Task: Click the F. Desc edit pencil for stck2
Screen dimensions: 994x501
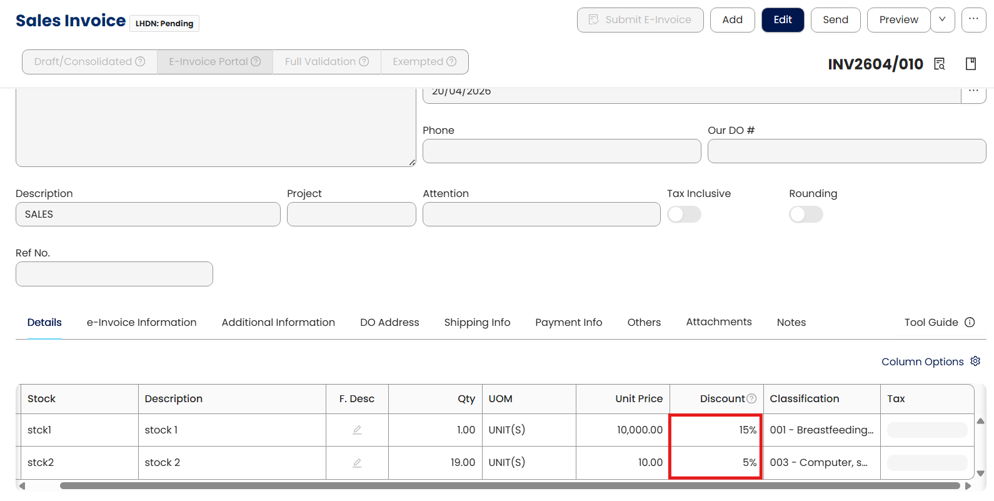Action: [x=357, y=463]
